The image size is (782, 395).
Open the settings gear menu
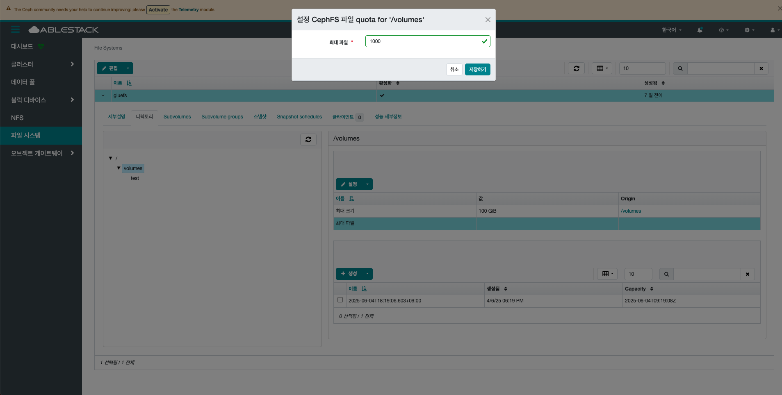(x=749, y=30)
